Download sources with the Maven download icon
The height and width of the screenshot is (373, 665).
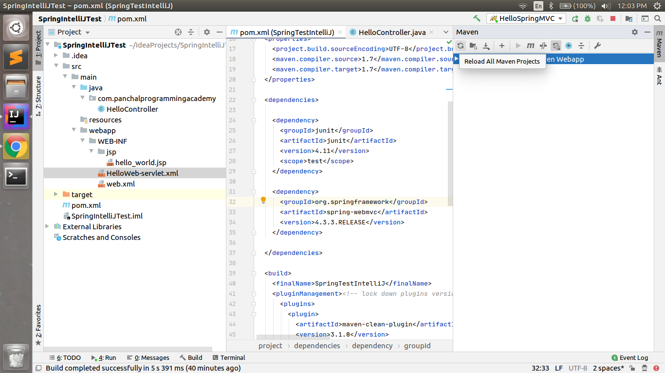(x=485, y=45)
